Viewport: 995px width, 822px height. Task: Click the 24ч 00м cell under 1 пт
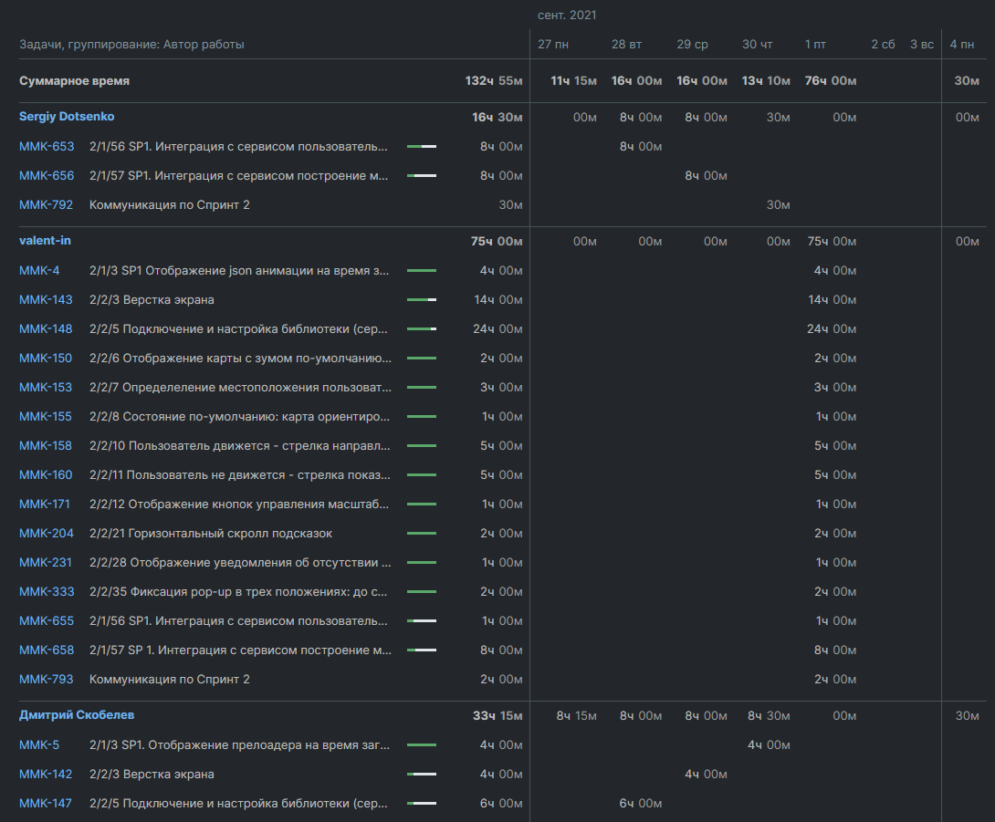(831, 329)
